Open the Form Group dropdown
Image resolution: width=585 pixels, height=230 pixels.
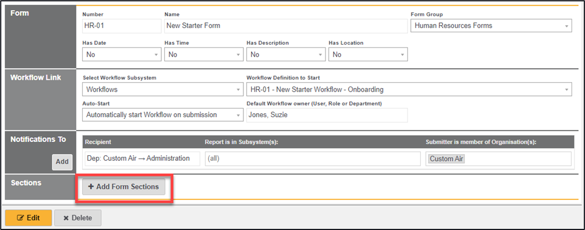click(x=491, y=26)
